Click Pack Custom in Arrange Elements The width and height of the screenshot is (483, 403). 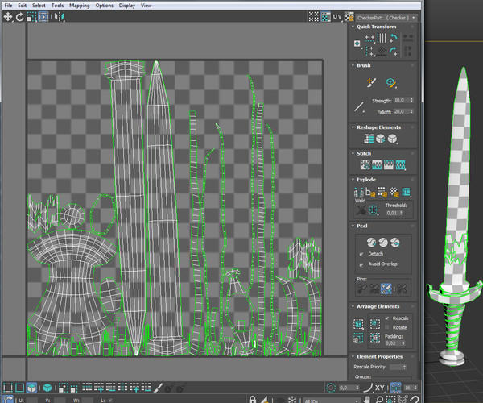pos(358,324)
